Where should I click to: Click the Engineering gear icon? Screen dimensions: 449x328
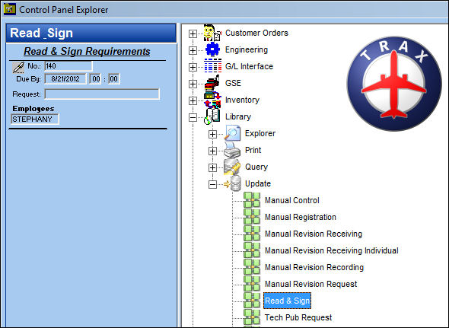212,49
